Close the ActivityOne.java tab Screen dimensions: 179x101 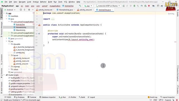[x=112, y=10]
